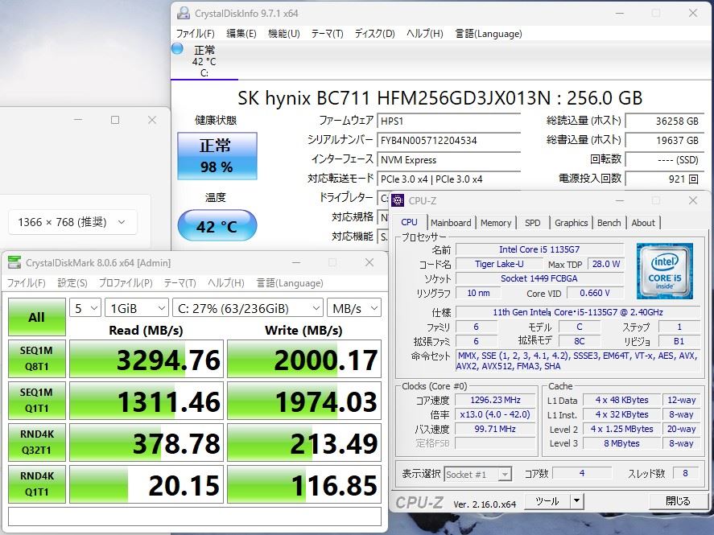Expand the C: 27% drive selector

247,308
